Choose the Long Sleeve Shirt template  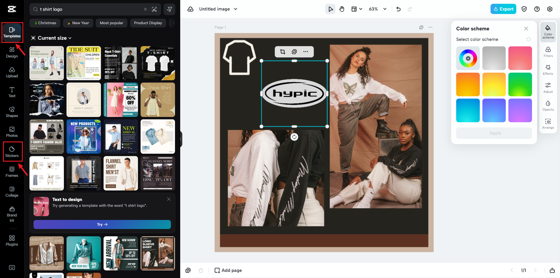157,253
